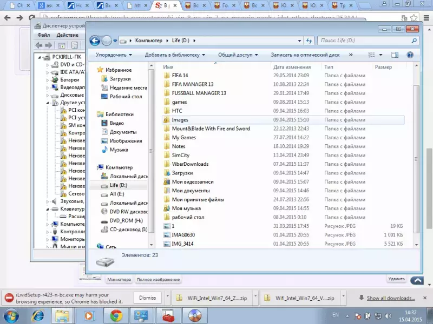The height and width of the screenshot is (324, 433).
Task: Dismiss the blocked download warning
Action: pos(147,298)
